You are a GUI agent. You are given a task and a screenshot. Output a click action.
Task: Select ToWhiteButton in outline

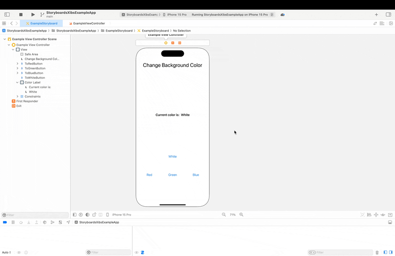[33, 78]
